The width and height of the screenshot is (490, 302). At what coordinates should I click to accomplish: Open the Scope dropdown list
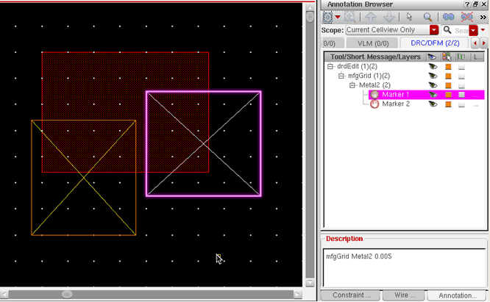(x=434, y=30)
